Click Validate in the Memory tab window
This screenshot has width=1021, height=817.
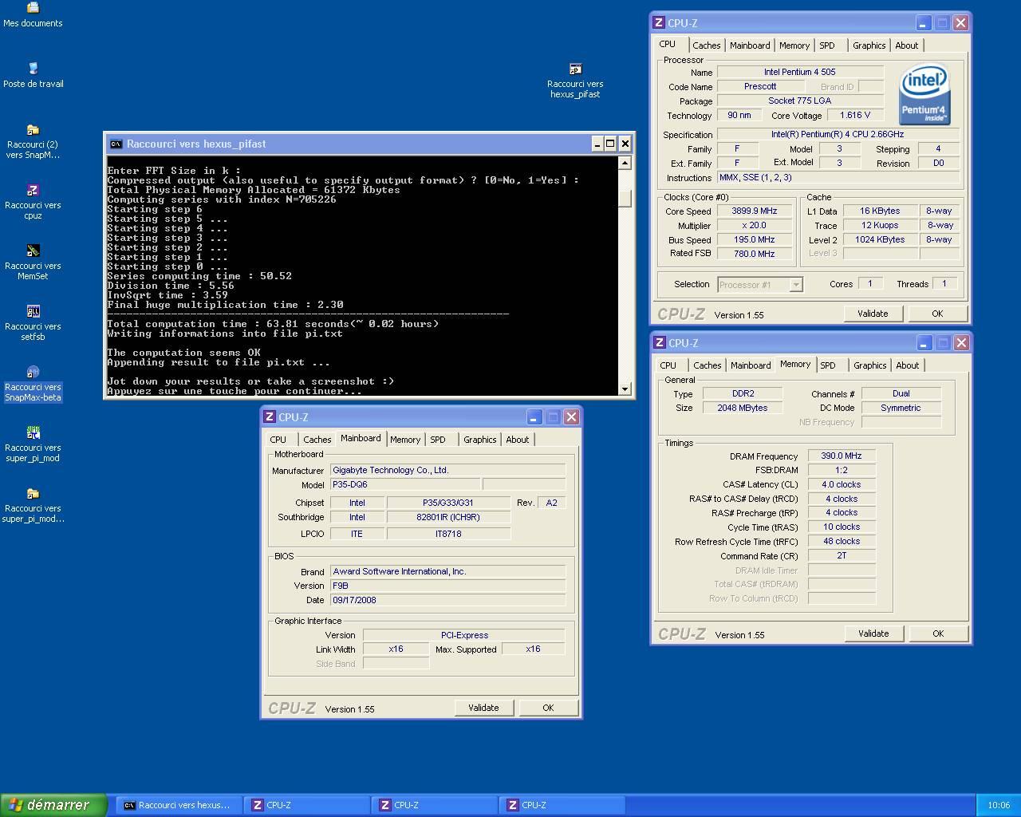click(x=873, y=633)
